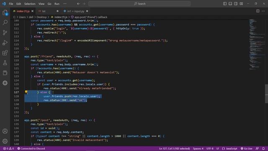Viewport: 268px width, 151px height.
Task: Click needsAuth on the /post route line
Action: (x=60, y=120)
